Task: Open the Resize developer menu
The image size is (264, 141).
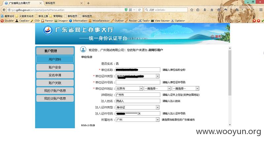Action: [x=131, y=21]
